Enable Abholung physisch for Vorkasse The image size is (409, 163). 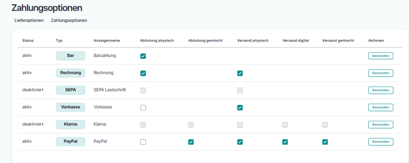click(143, 107)
